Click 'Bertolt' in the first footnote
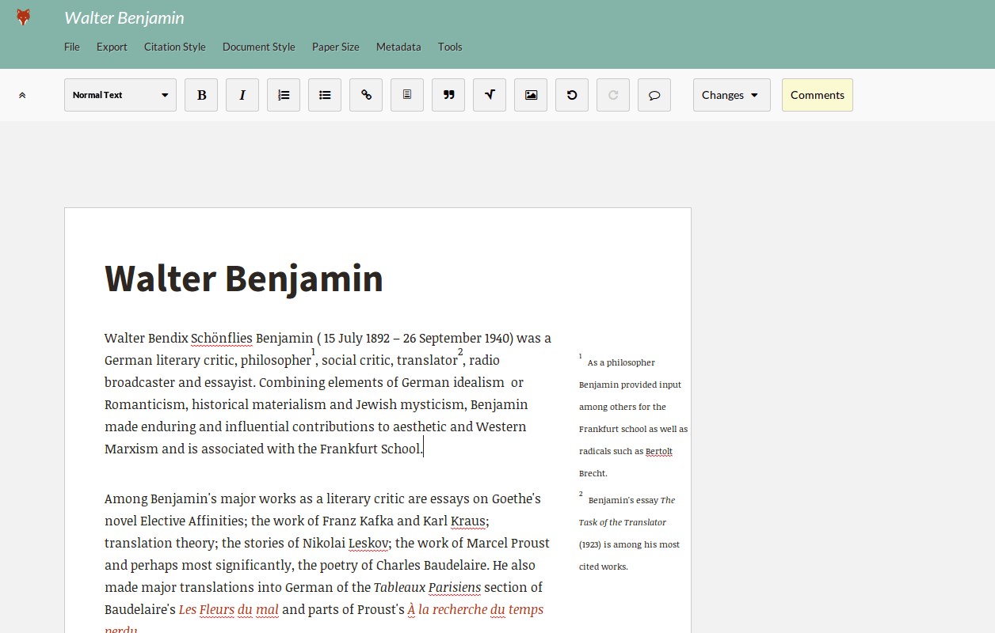This screenshot has height=633, width=995. pyautogui.click(x=659, y=451)
